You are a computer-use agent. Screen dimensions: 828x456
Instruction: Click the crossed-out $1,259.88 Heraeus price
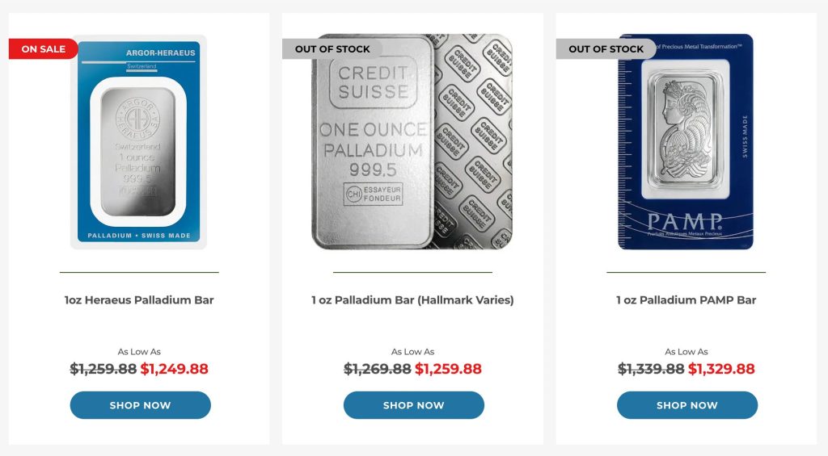click(x=103, y=369)
